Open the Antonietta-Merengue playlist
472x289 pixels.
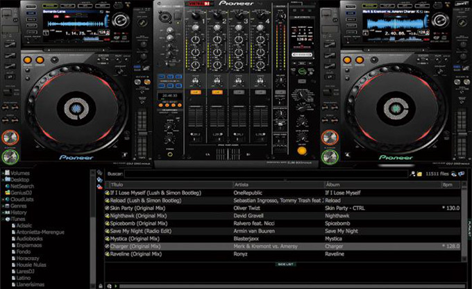coord(40,232)
